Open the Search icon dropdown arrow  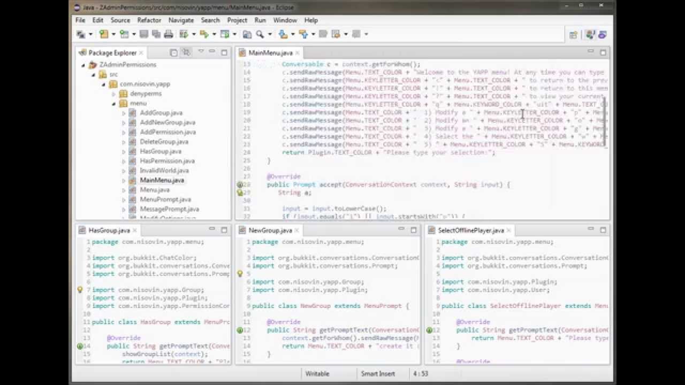coord(270,34)
